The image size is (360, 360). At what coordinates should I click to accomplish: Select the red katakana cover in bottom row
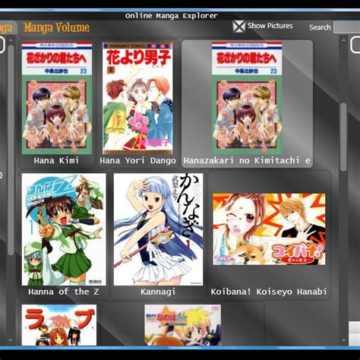point(59,325)
